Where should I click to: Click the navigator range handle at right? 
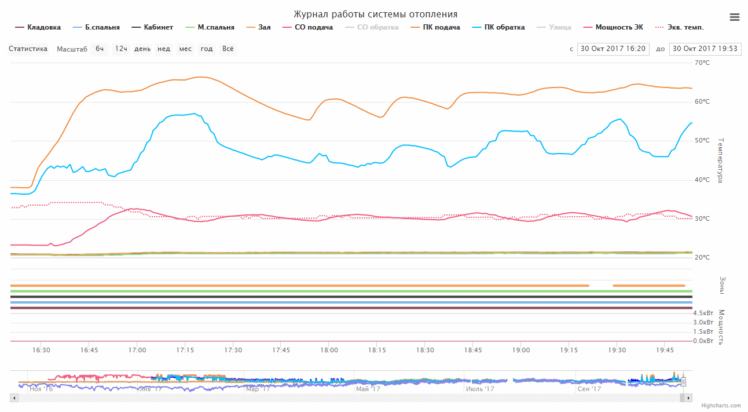(683, 381)
